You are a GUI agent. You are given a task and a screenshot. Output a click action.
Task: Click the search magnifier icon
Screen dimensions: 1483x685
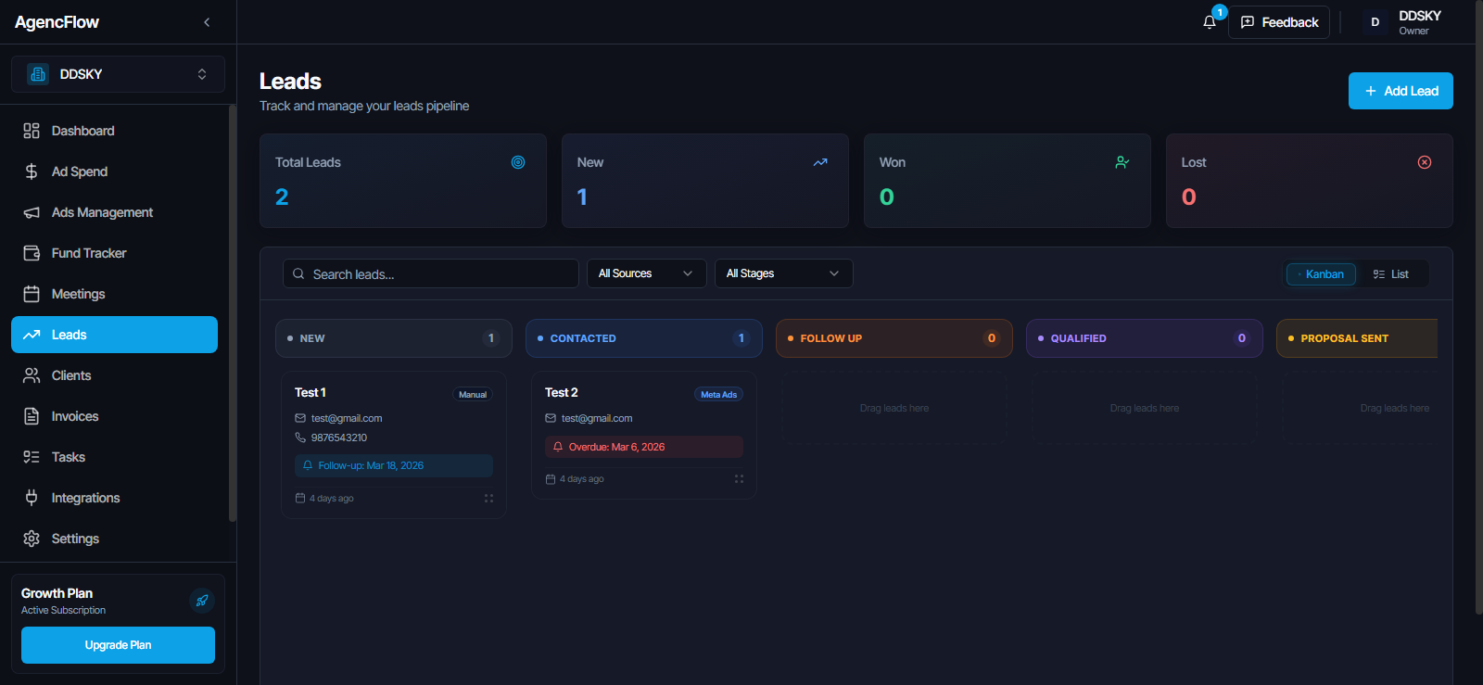tap(298, 274)
